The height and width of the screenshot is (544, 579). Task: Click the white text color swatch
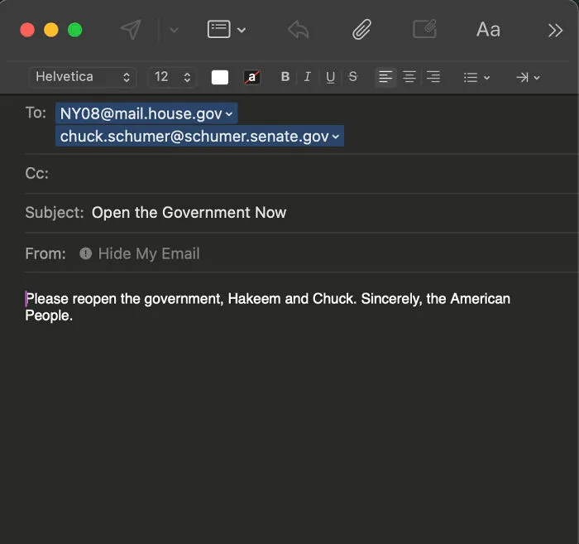pyautogui.click(x=220, y=77)
